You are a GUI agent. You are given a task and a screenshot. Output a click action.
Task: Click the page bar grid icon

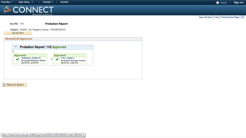tap(243, 17)
